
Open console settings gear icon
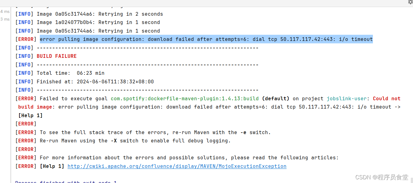pos(411,2)
